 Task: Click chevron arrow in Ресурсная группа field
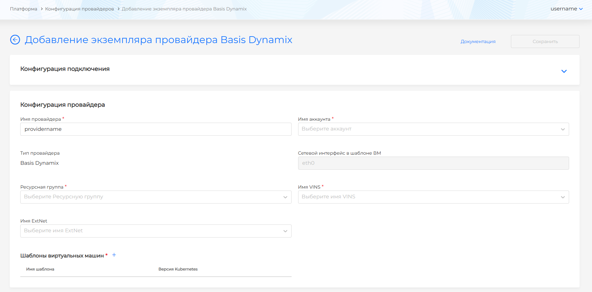[285, 197]
